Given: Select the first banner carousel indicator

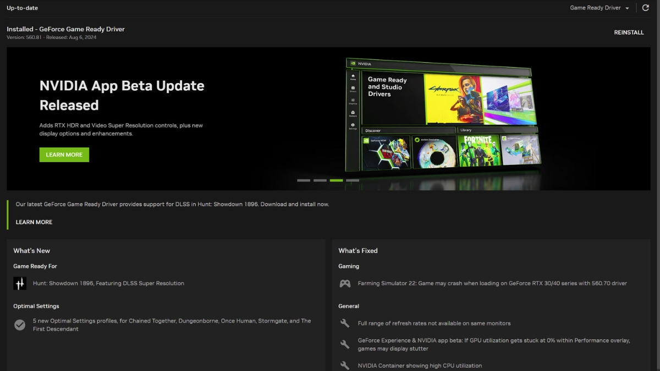Looking at the screenshot, I should click(x=304, y=180).
